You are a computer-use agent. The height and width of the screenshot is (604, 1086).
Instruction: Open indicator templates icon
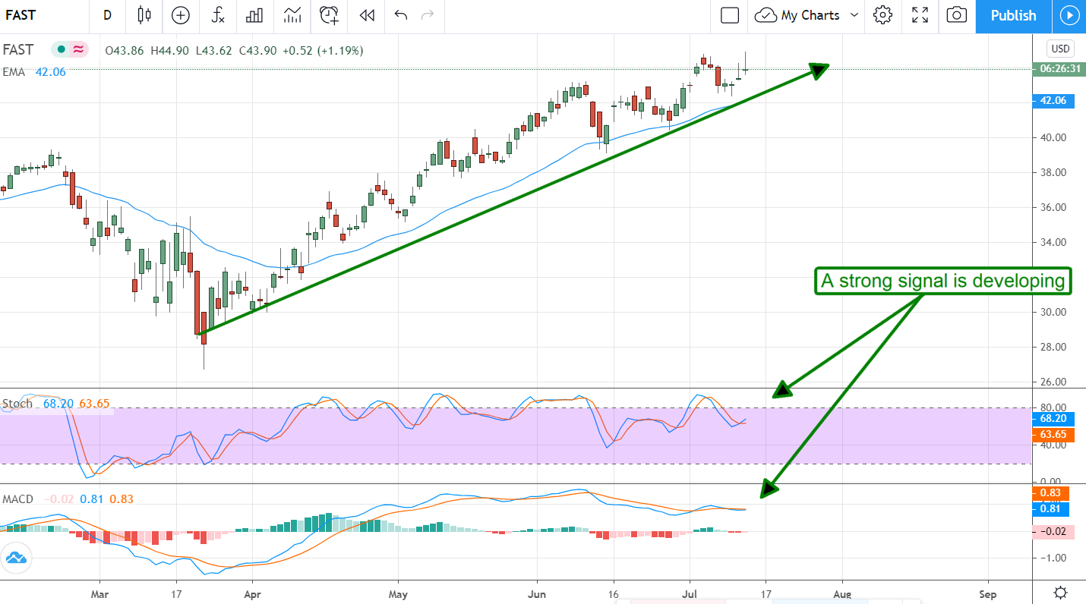tap(292, 15)
